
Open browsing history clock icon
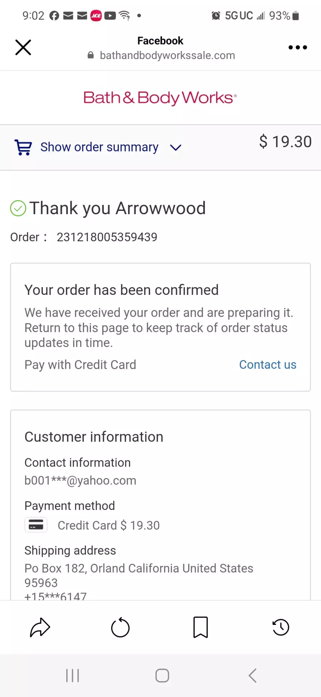(x=281, y=627)
